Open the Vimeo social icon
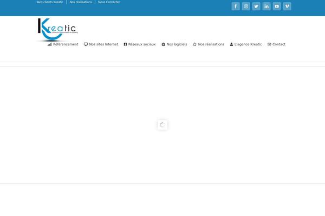325x216 pixels. (287, 6)
